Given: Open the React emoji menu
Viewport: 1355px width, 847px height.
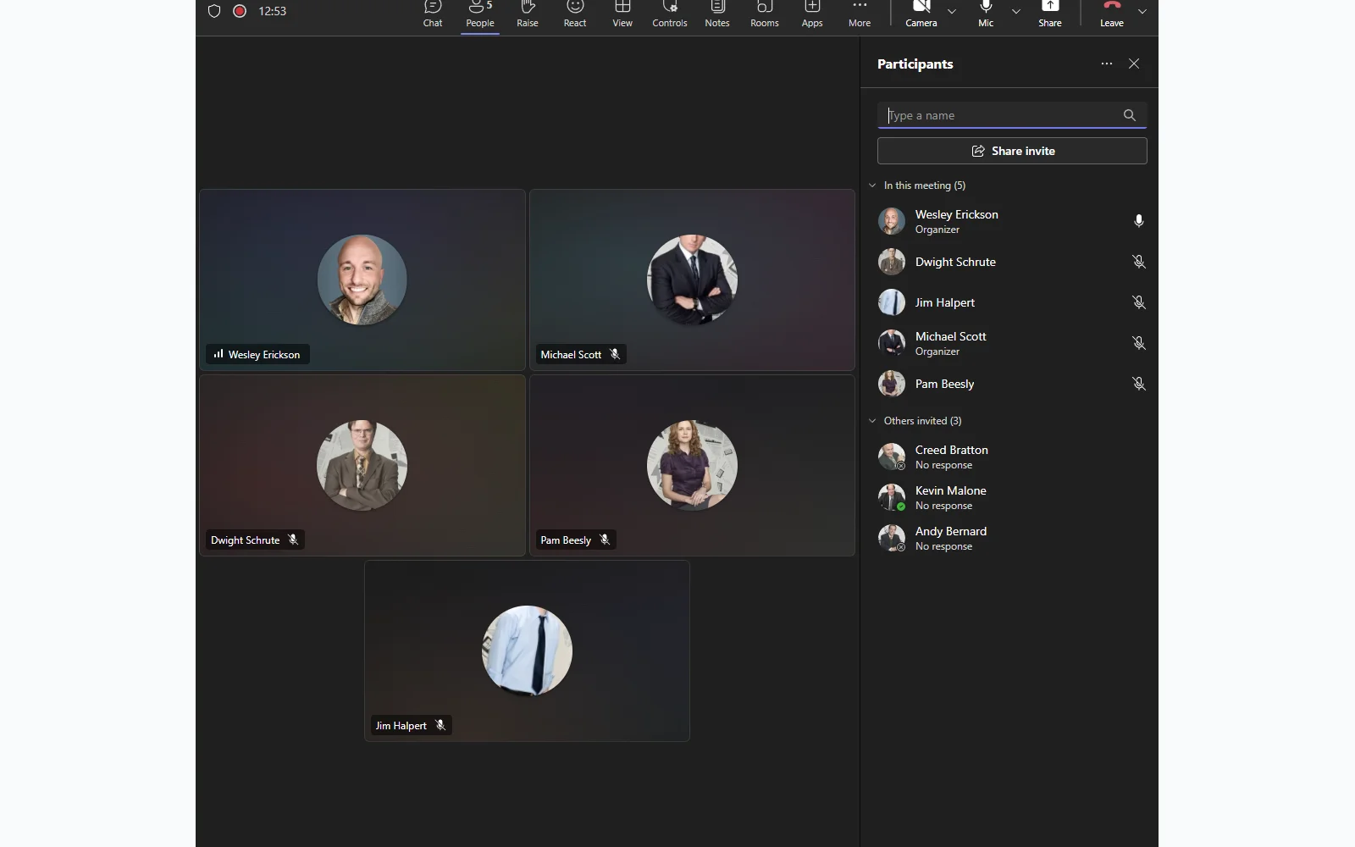Looking at the screenshot, I should [575, 14].
